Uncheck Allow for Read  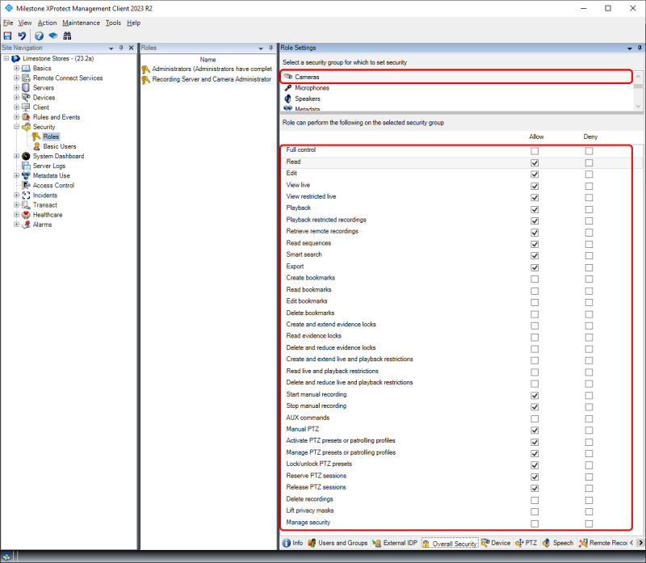click(535, 163)
